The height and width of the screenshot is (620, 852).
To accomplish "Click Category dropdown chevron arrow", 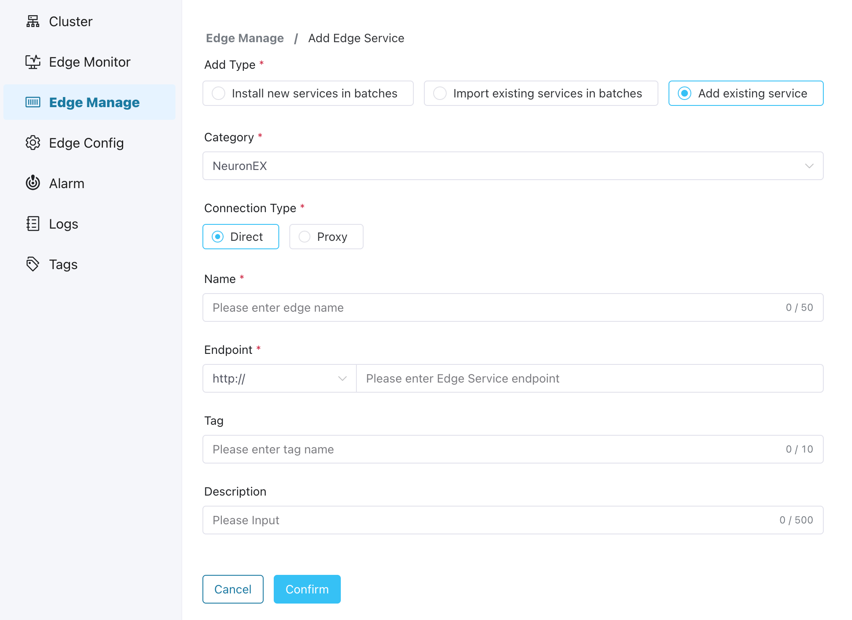I will [x=809, y=166].
